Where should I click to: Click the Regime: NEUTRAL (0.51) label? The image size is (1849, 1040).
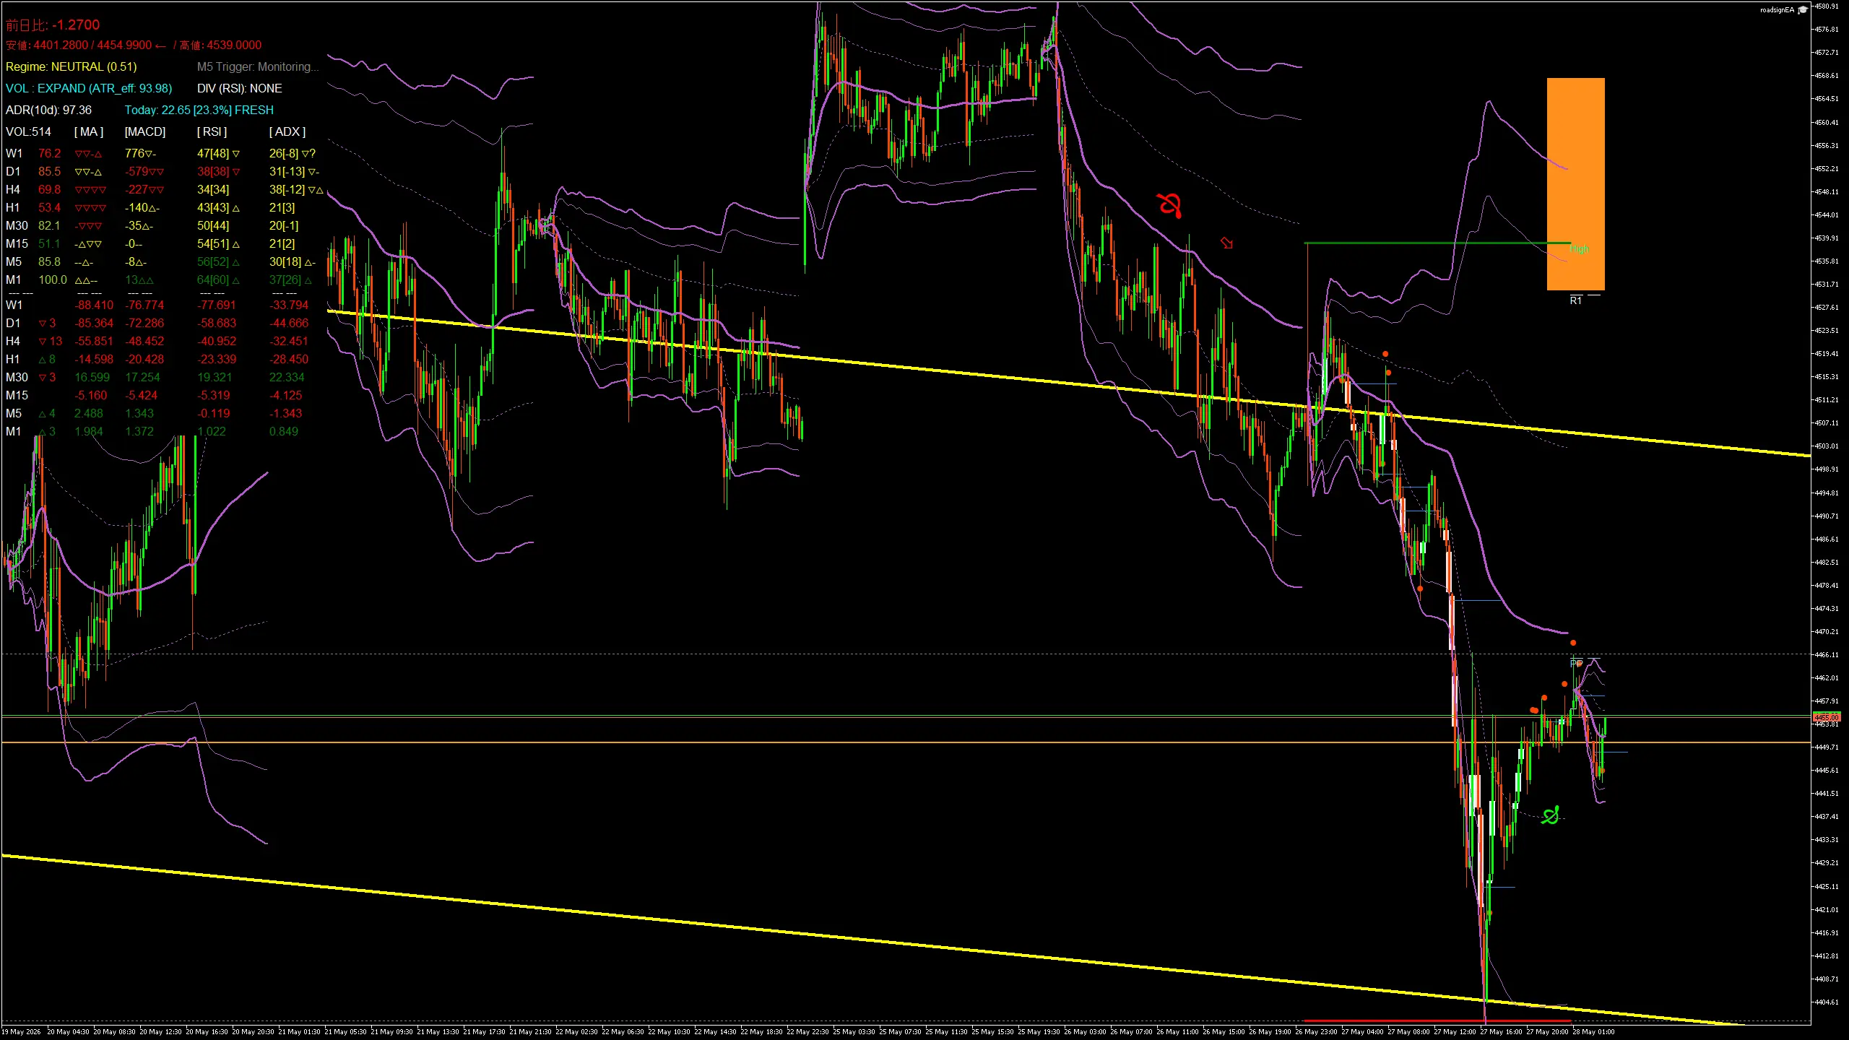71,66
